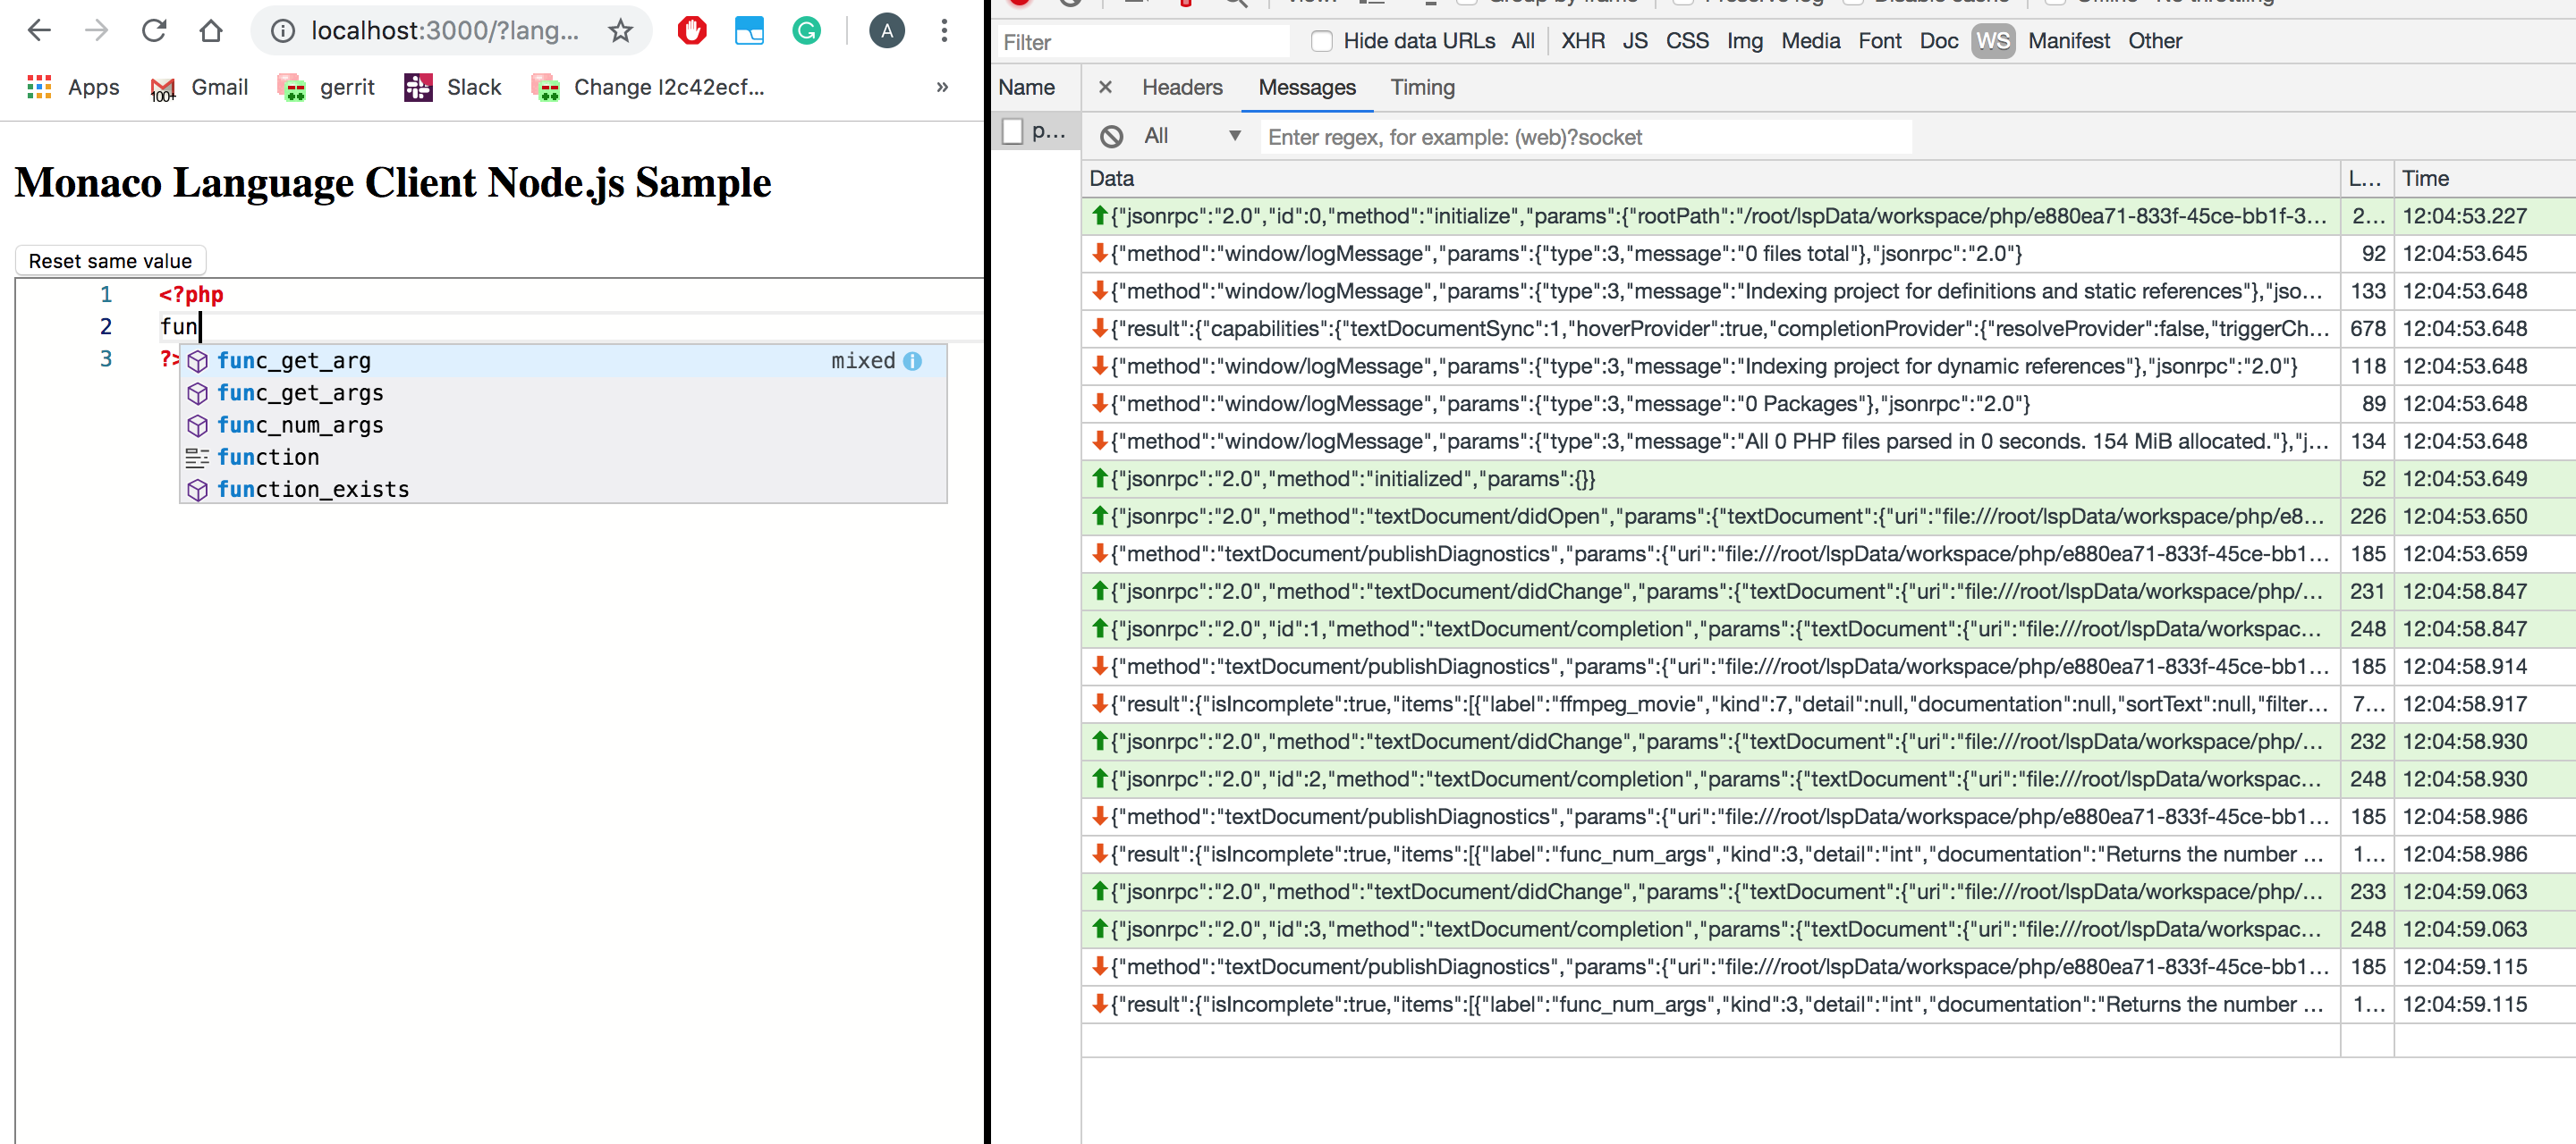Switch to the Timing tab
2576x1144 pixels.
(1422, 87)
